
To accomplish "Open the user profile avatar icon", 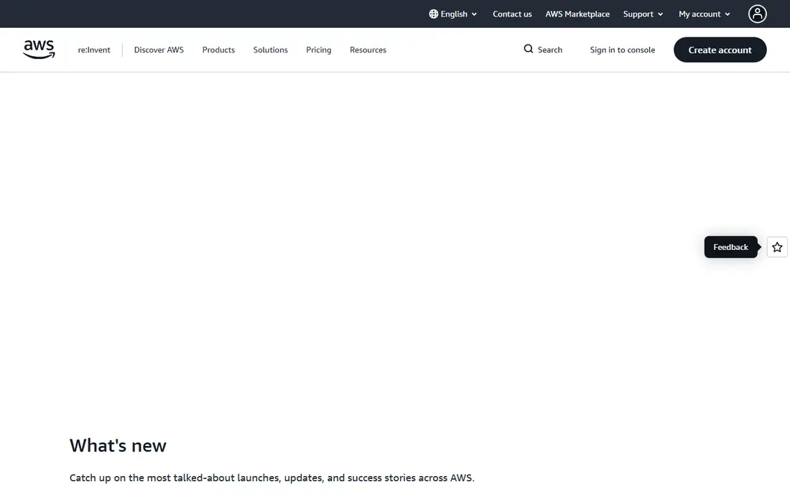I will 757,14.
